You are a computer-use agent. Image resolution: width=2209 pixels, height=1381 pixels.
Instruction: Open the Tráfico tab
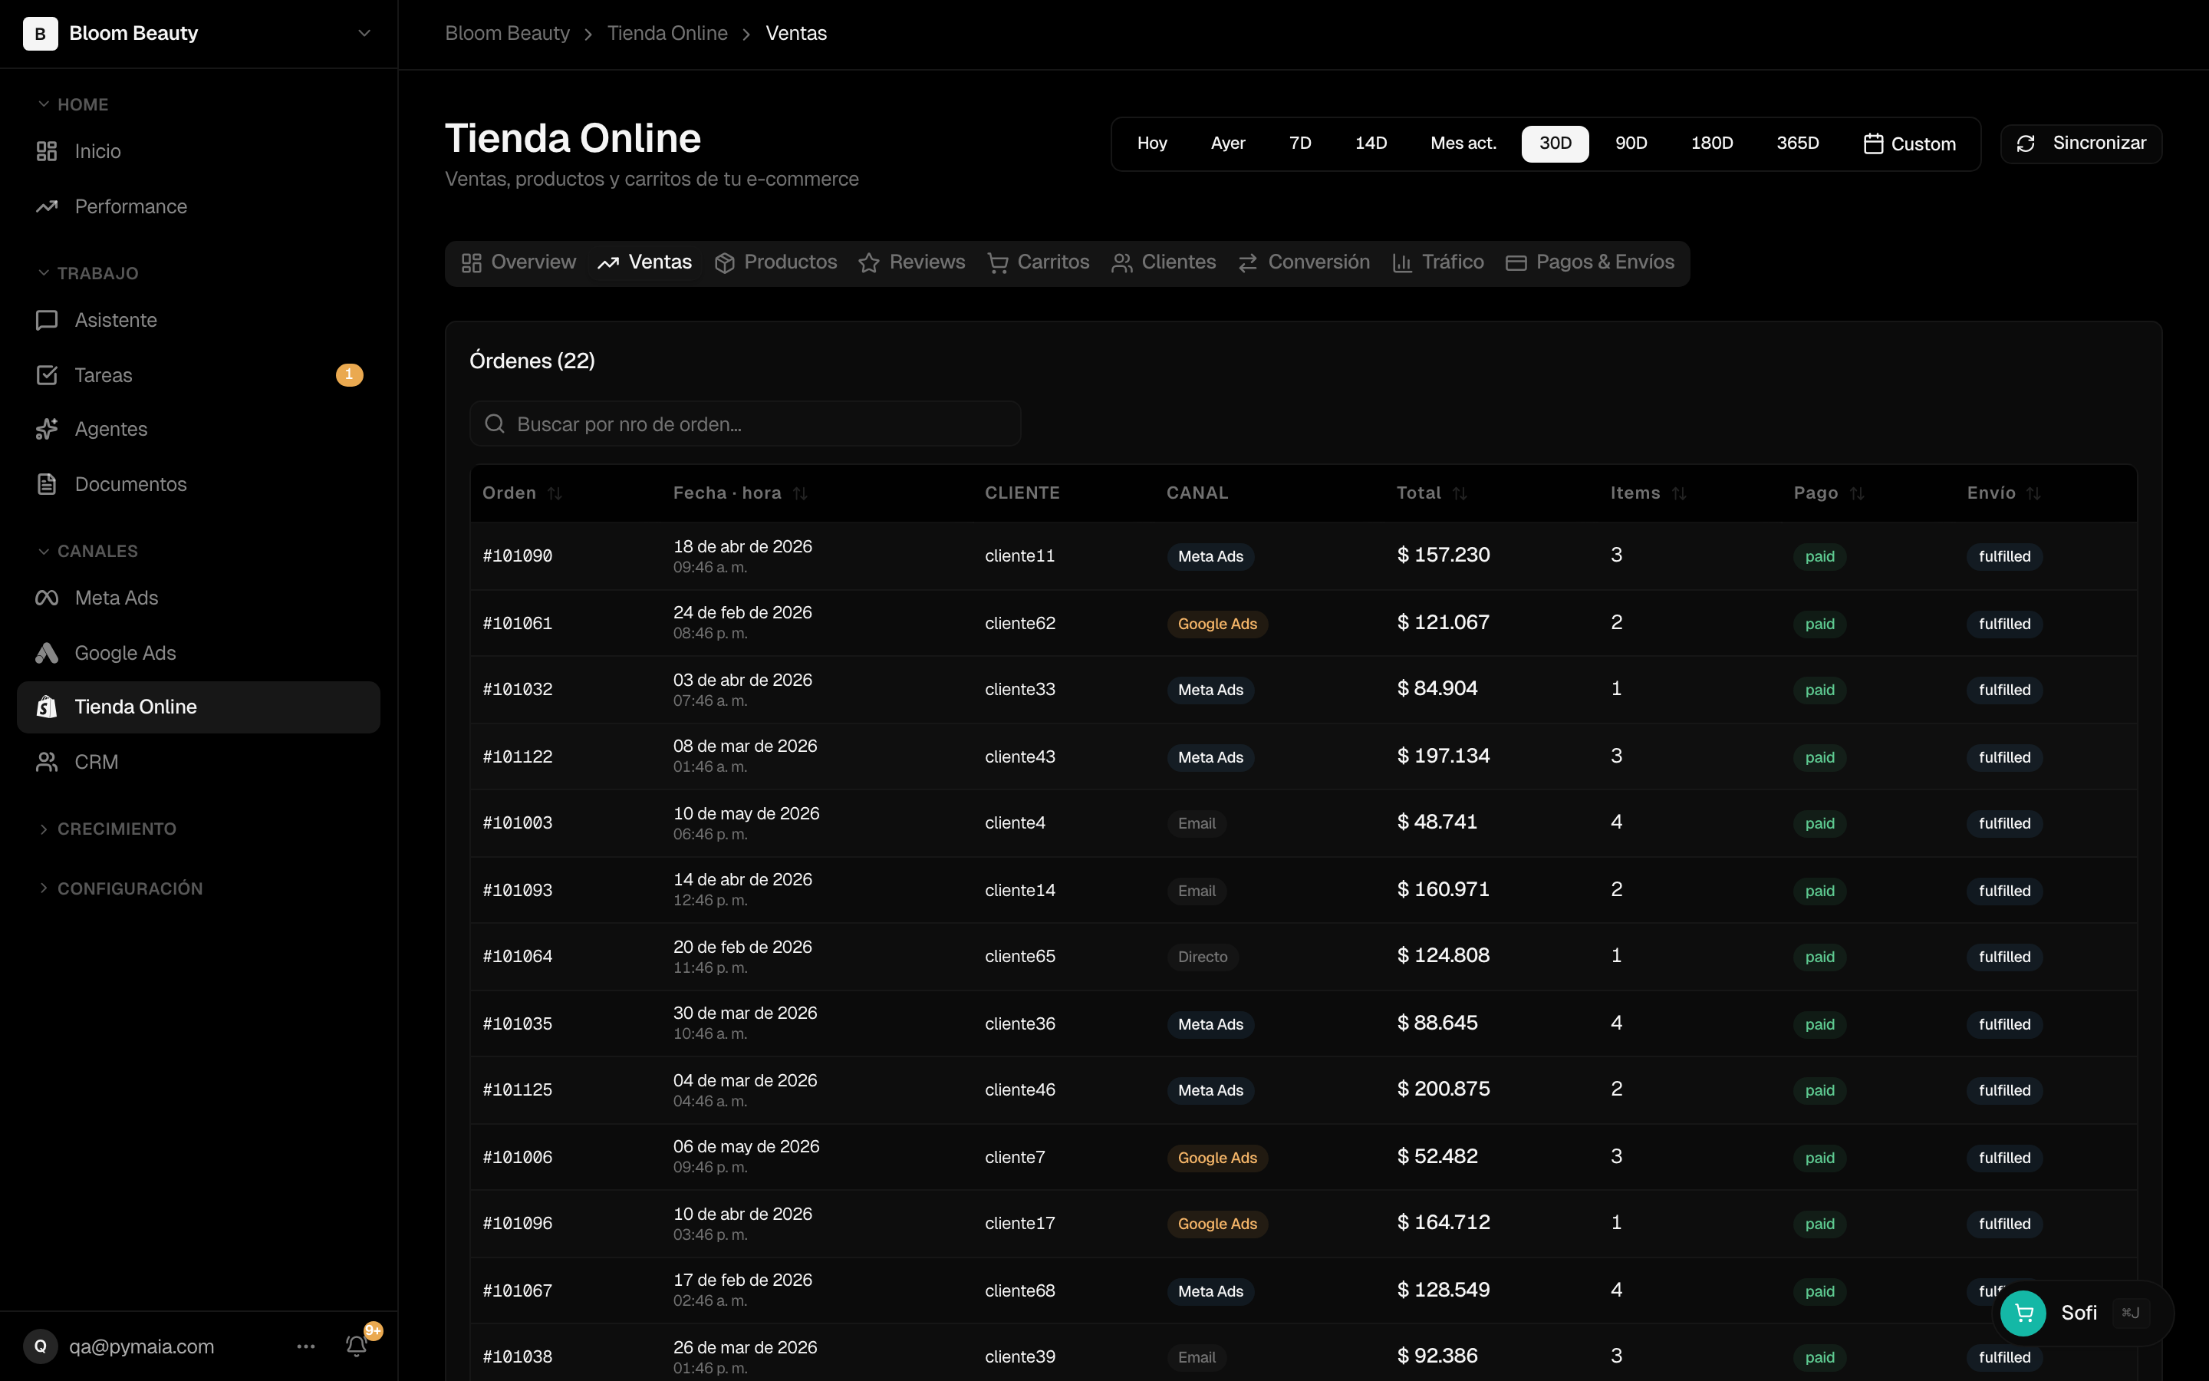click(x=1439, y=263)
